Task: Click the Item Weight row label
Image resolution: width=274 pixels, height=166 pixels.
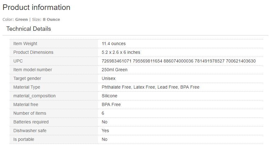Action: coord(25,44)
